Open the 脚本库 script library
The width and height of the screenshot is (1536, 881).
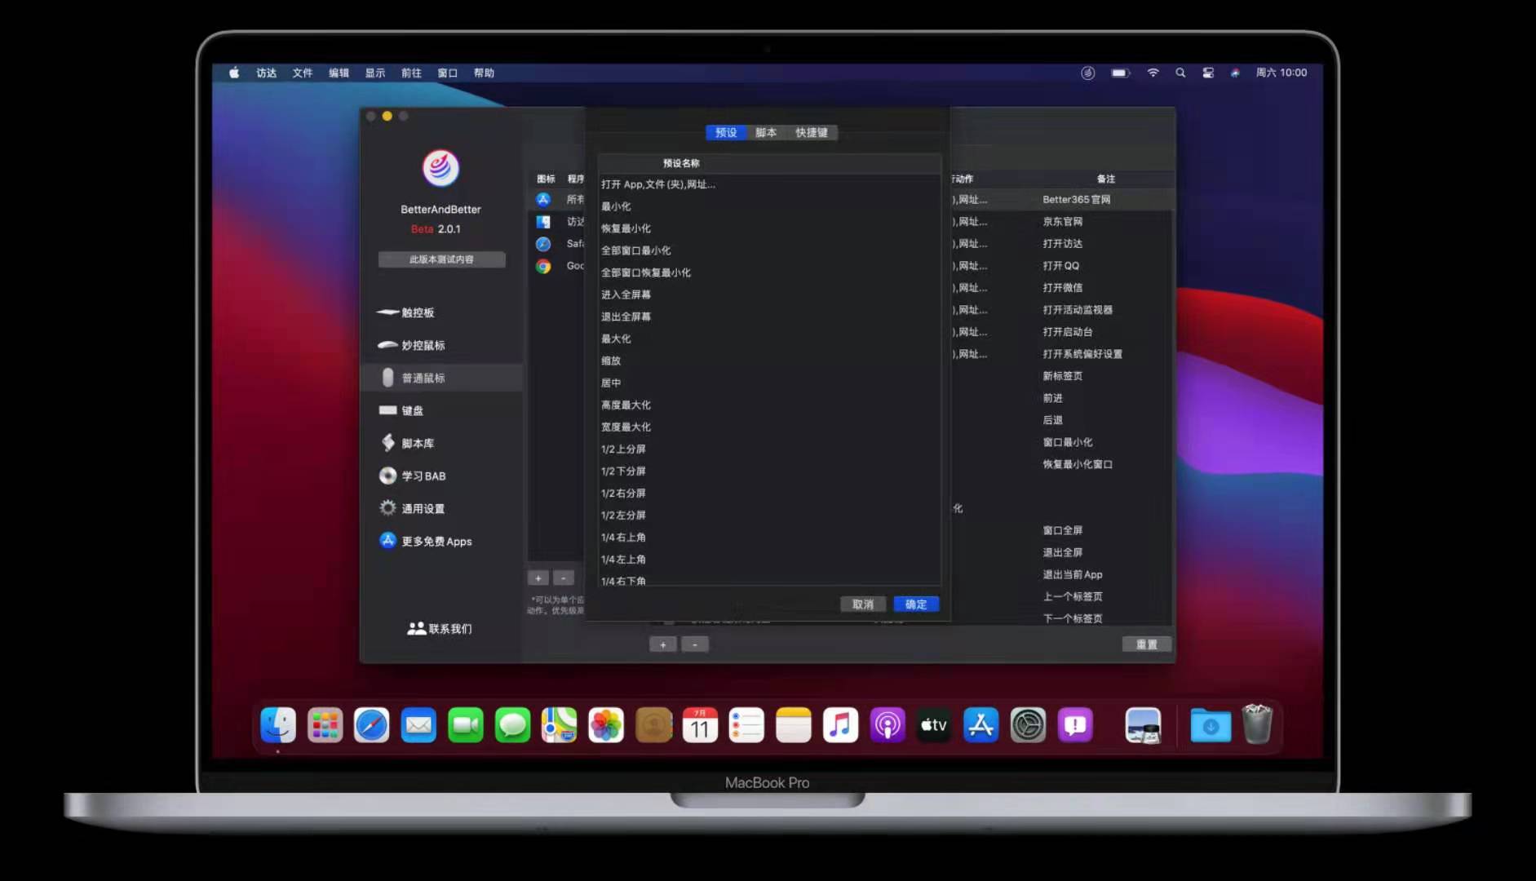coord(441,443)
